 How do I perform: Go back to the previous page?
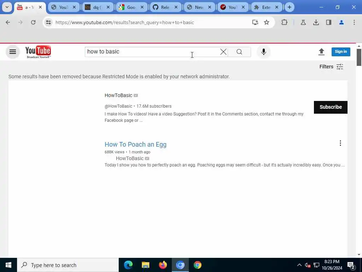(8, 22)
